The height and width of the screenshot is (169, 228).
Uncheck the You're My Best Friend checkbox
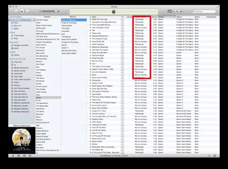pyautogui.click(x=90, y=28)
